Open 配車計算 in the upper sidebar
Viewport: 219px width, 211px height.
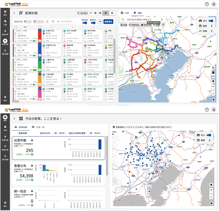5,32
